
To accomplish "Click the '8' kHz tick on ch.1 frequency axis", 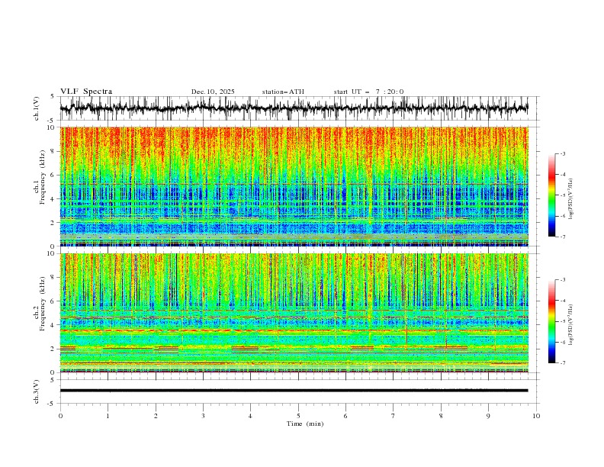I will tap(53, 151).
